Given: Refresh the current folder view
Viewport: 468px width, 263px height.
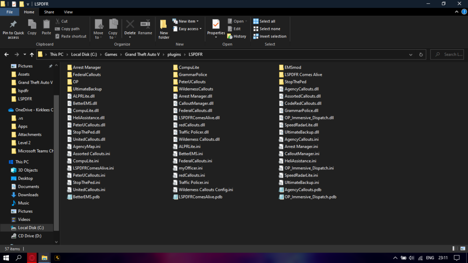Looking at the screenshot, I should (421, 54).
